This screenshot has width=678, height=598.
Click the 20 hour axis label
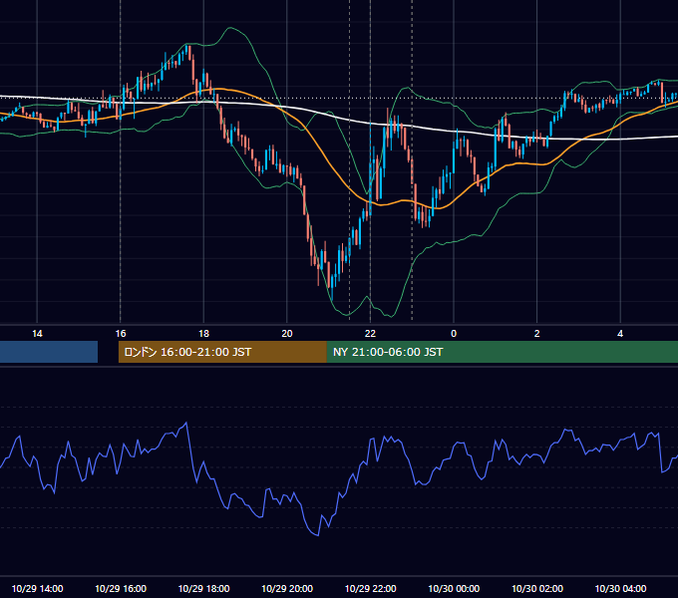tap(287, 334)
